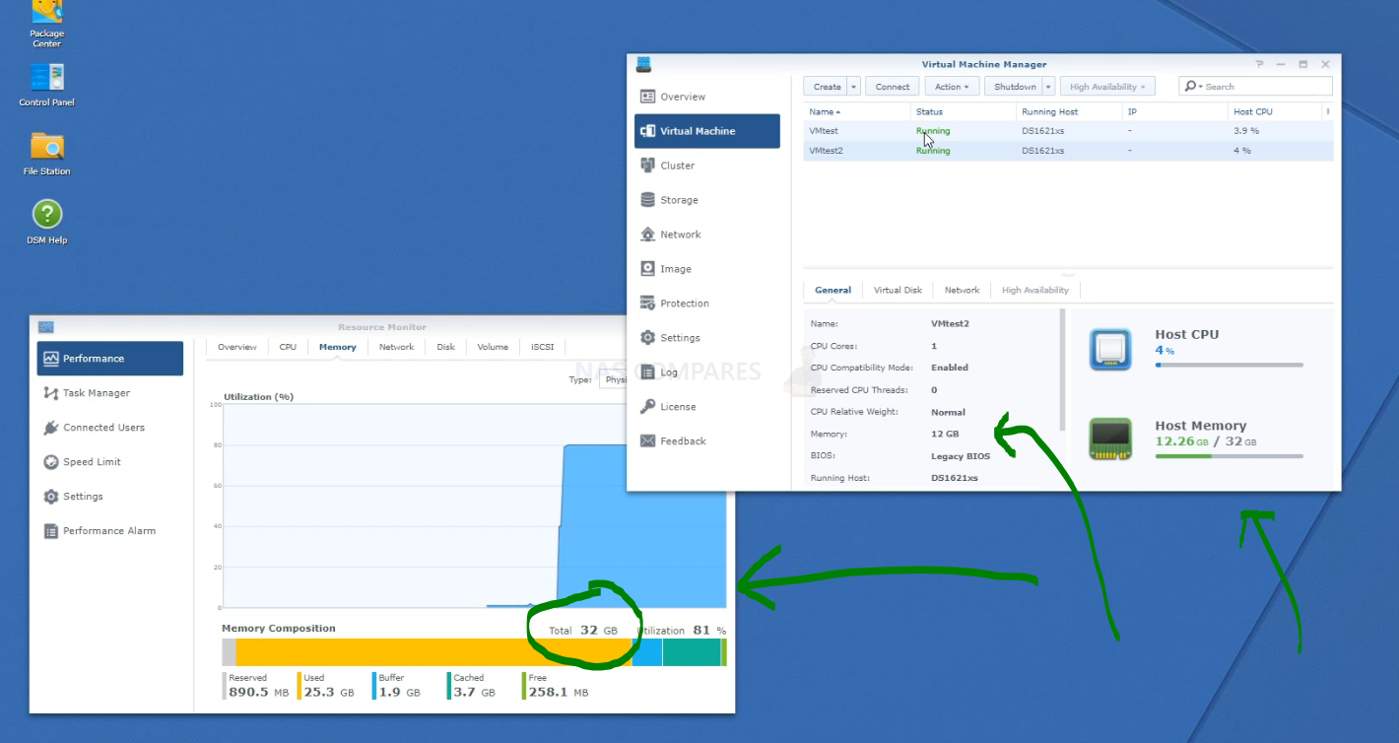Open Settings in Resource Monitor sidebar
Viewport: 1399px width, 743px height.
click(110, 497)
